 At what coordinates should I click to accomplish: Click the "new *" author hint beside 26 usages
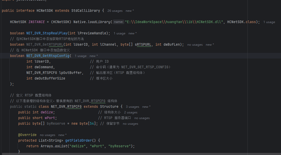point(130,11)
